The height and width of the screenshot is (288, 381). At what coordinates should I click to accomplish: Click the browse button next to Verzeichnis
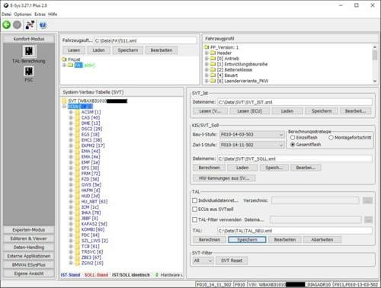point(367,200)
